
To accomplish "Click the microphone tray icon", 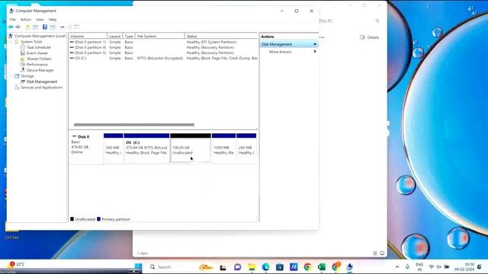I will [x=407, y=267].
